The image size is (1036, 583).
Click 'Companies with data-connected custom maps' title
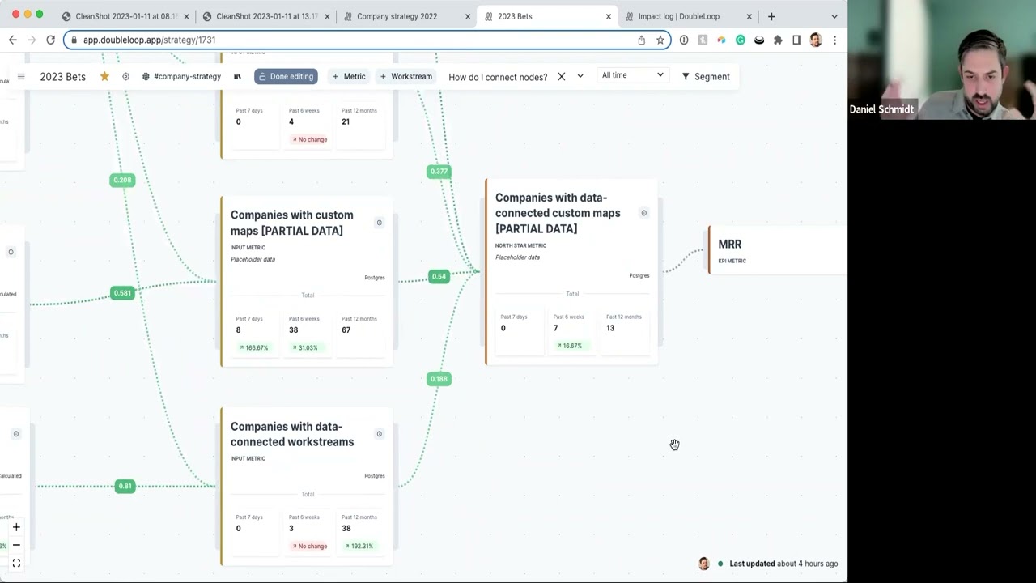tap(558, 213)
